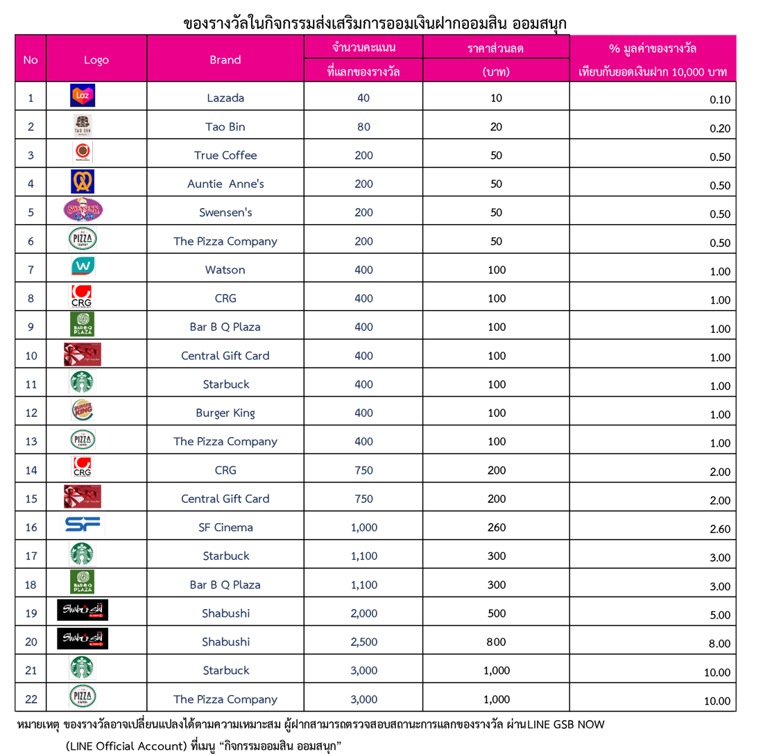763x754 pixels.
Task: Click the "Watson" brand name
Action: pos(225,270)
